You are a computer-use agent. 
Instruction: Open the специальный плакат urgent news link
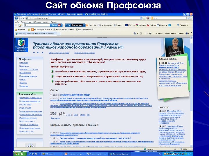(169, 68)
